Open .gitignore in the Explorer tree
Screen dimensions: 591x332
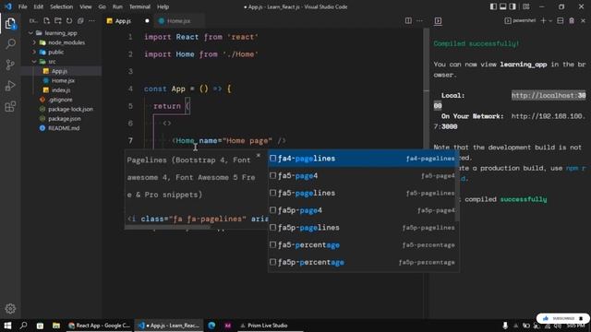click(x=60, y=100)
